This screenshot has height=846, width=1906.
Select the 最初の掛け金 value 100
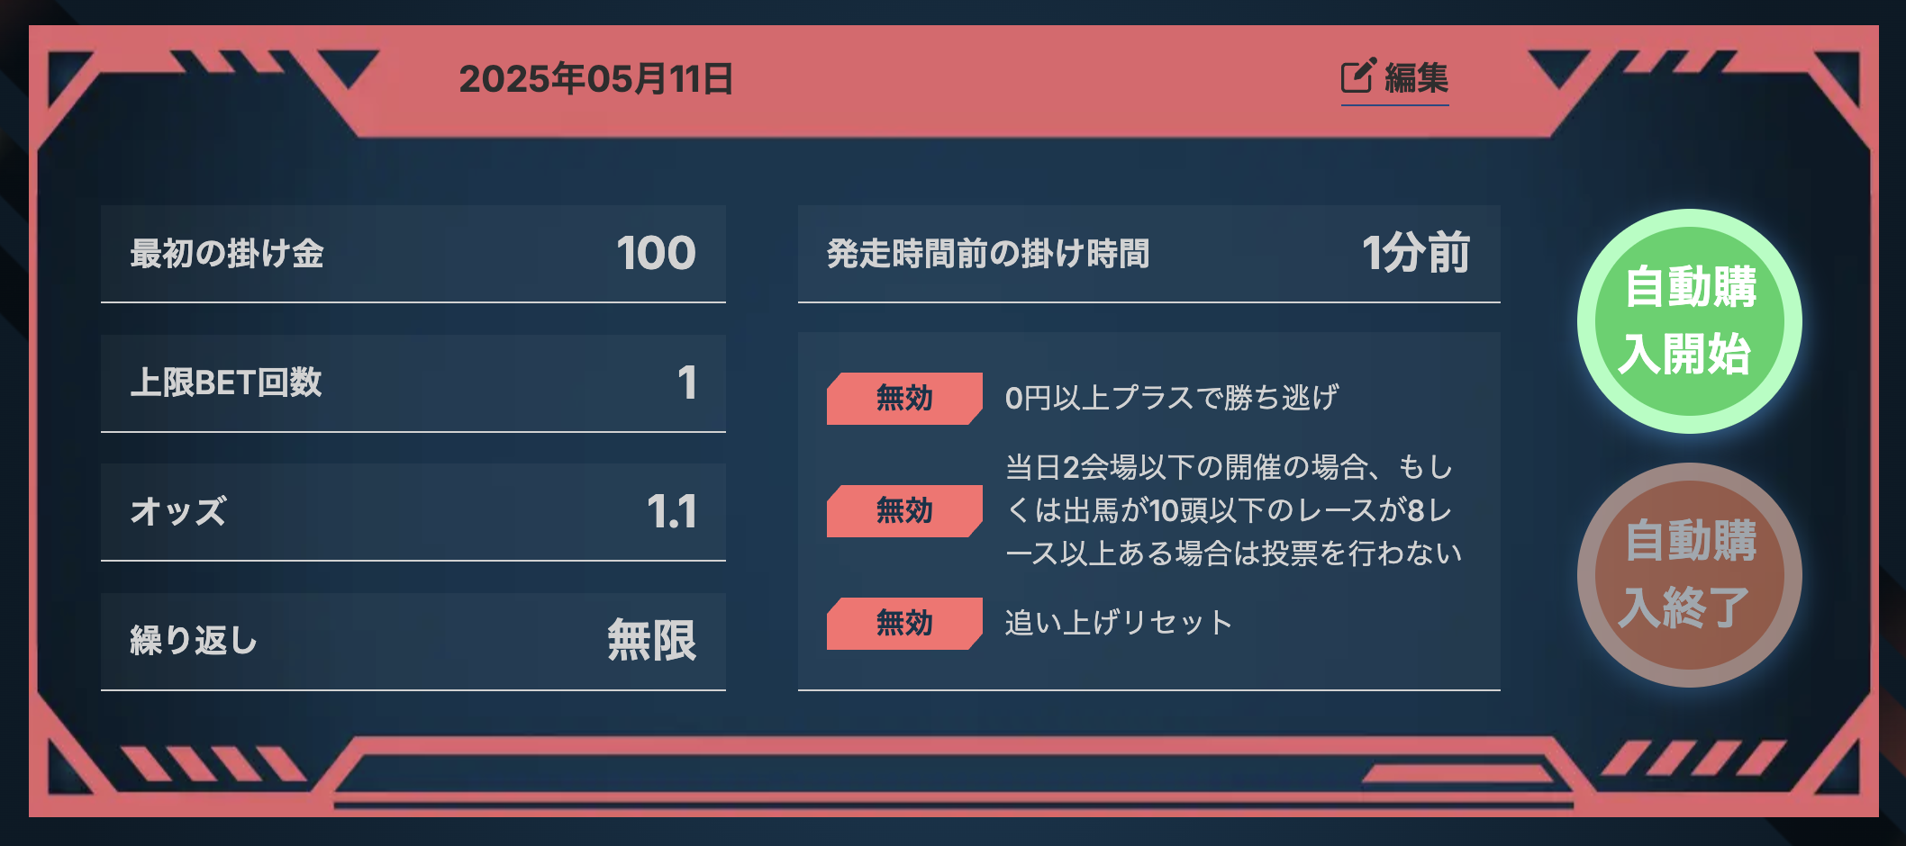click(x=656, y=253)
